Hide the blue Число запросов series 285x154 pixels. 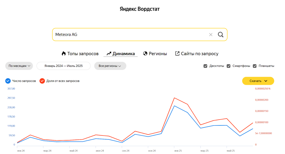[8, 81]
